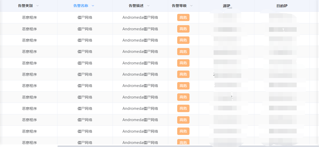The image size is (319, 147).
Task: Click the 告警类别 header text
Action: [x=25, y=6]
